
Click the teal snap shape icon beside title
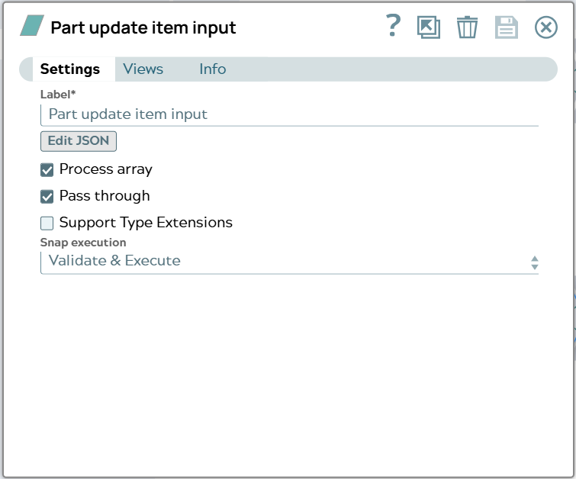pos(32,25)
